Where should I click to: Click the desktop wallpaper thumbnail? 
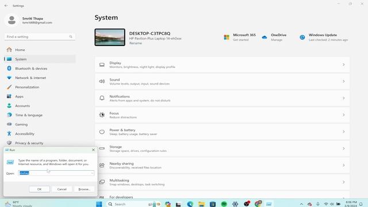[110, 37]
